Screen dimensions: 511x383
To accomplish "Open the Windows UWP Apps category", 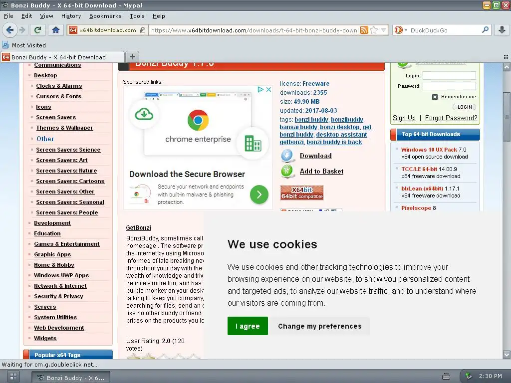I will 61,275.
